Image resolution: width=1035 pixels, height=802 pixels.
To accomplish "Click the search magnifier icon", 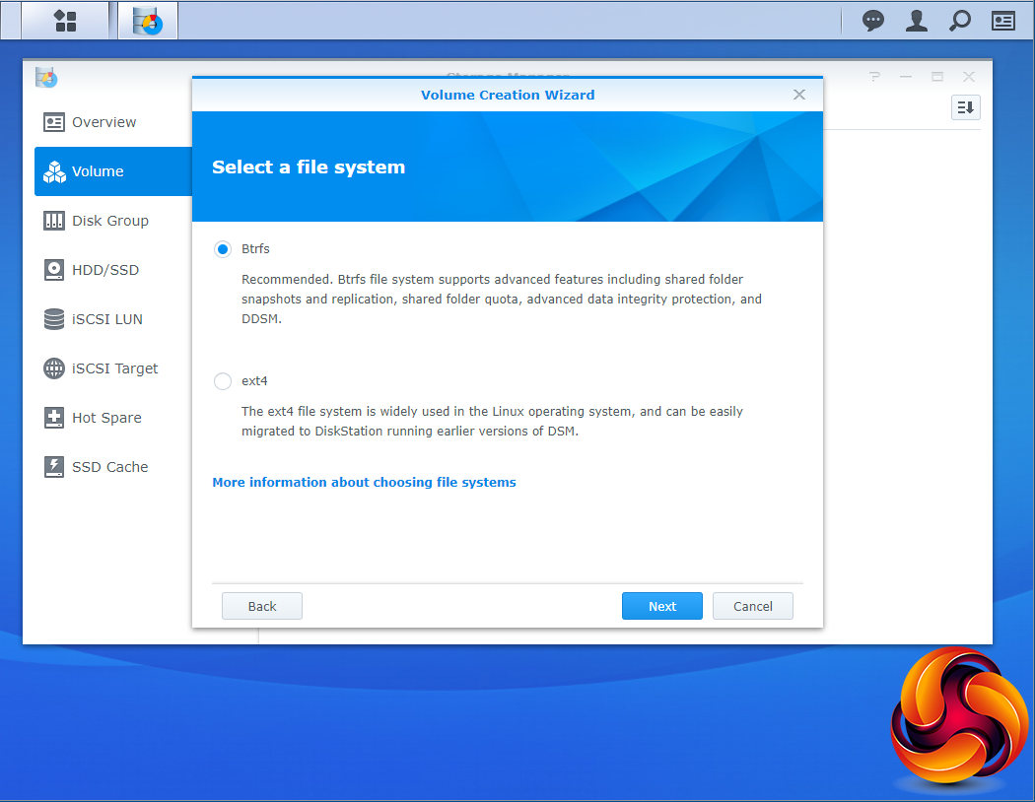I will tap(960, 21).
